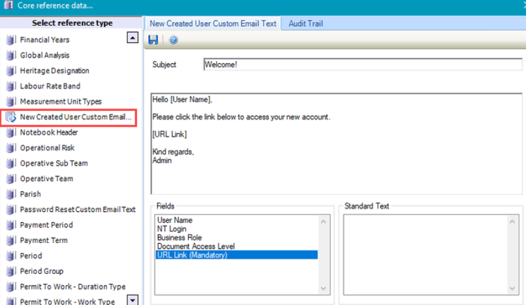Click Fields list scroll down arrow
Screen dimensions: 526x305
(x=324, y=288)
